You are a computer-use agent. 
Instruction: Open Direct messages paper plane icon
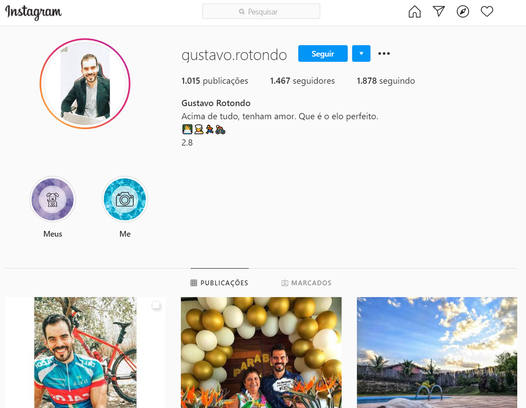point(438,11)
